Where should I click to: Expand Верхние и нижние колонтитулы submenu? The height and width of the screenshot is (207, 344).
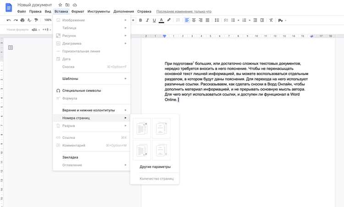[92, 110]
